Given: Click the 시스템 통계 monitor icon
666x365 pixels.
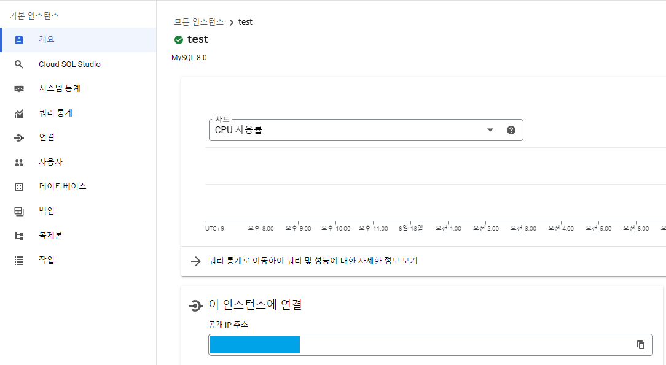Looking at the screenshot, I should [19, 89].
